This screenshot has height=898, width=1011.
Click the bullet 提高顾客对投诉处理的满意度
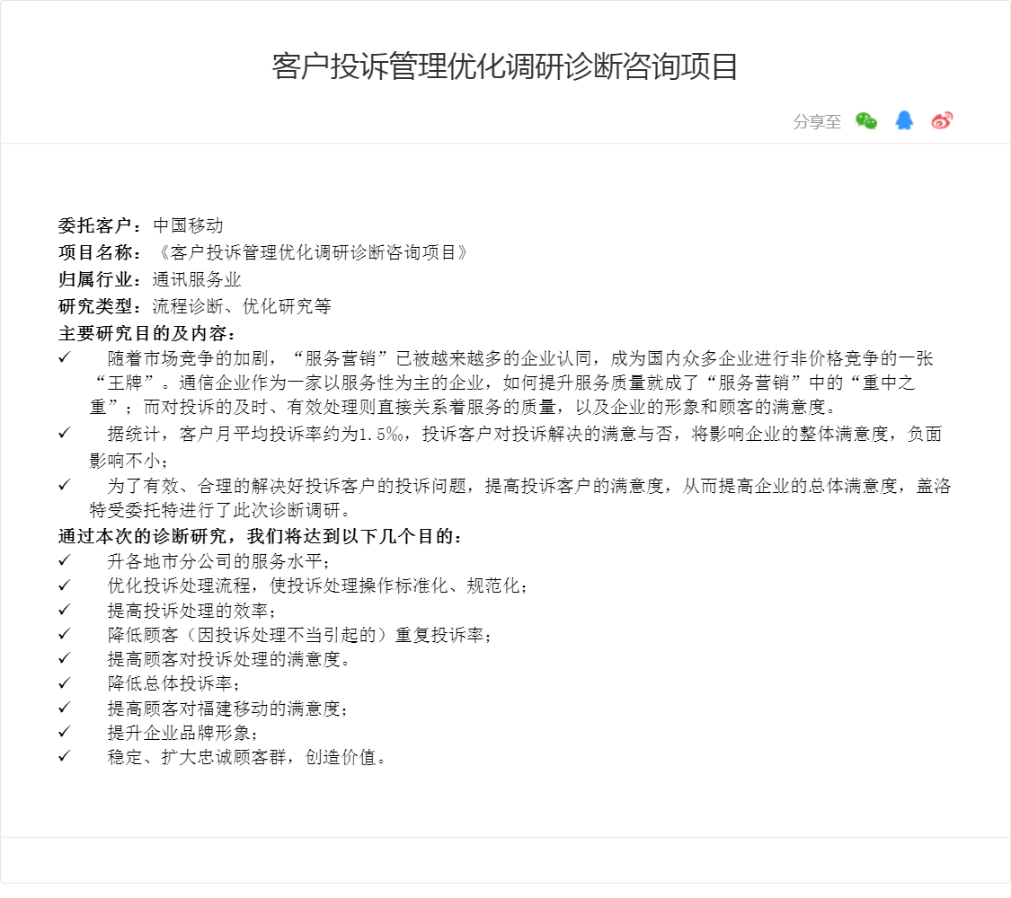(228, 660)
